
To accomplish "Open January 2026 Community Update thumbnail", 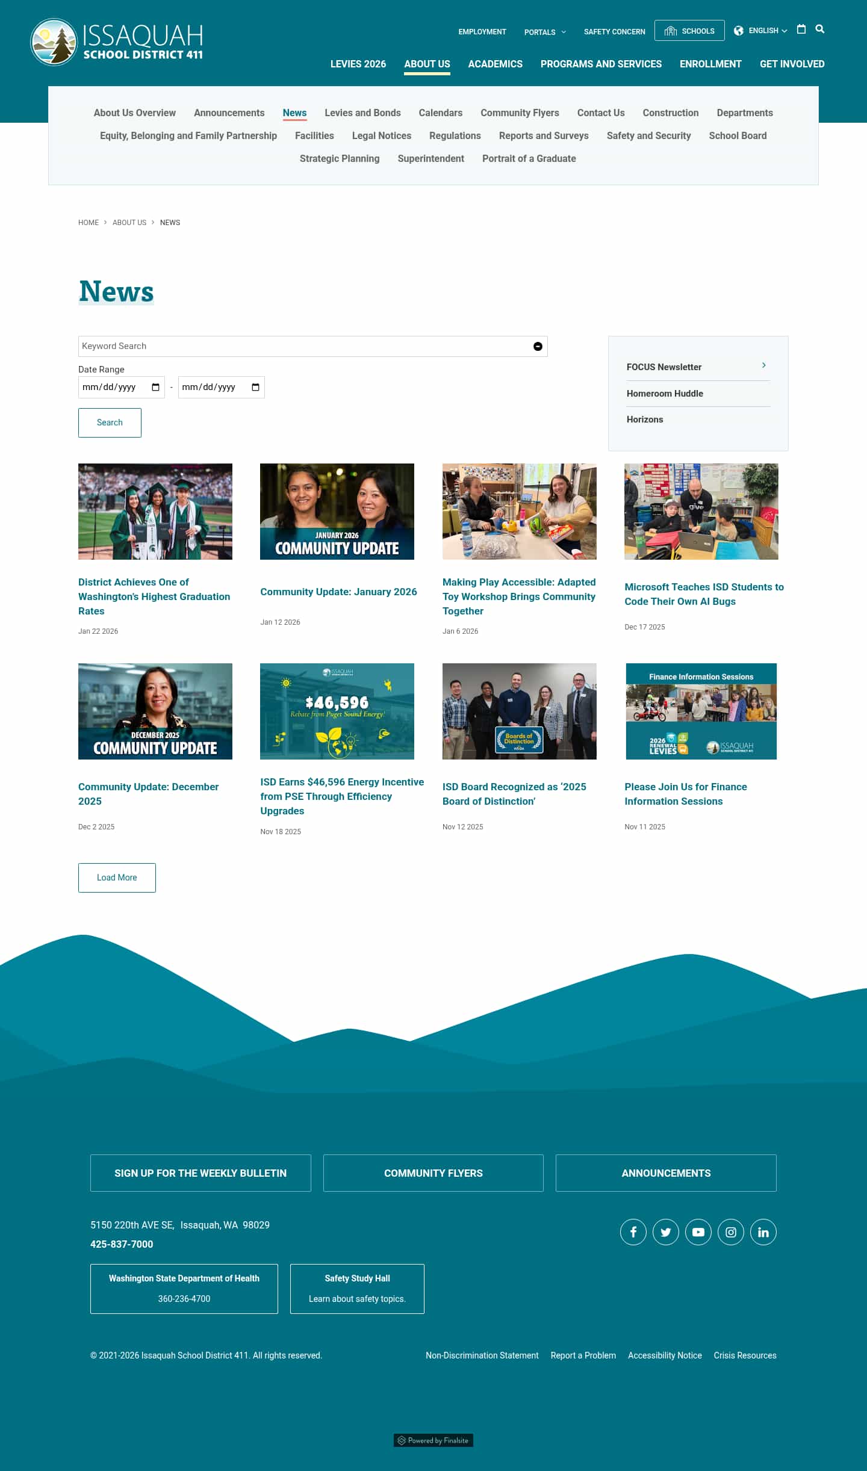I will point(337,512).
